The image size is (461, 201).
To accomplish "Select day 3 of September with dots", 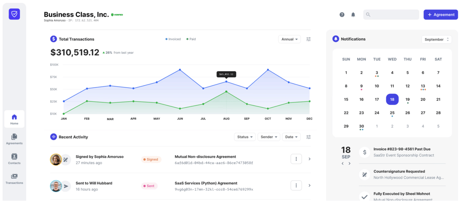I will click(377, 73).
